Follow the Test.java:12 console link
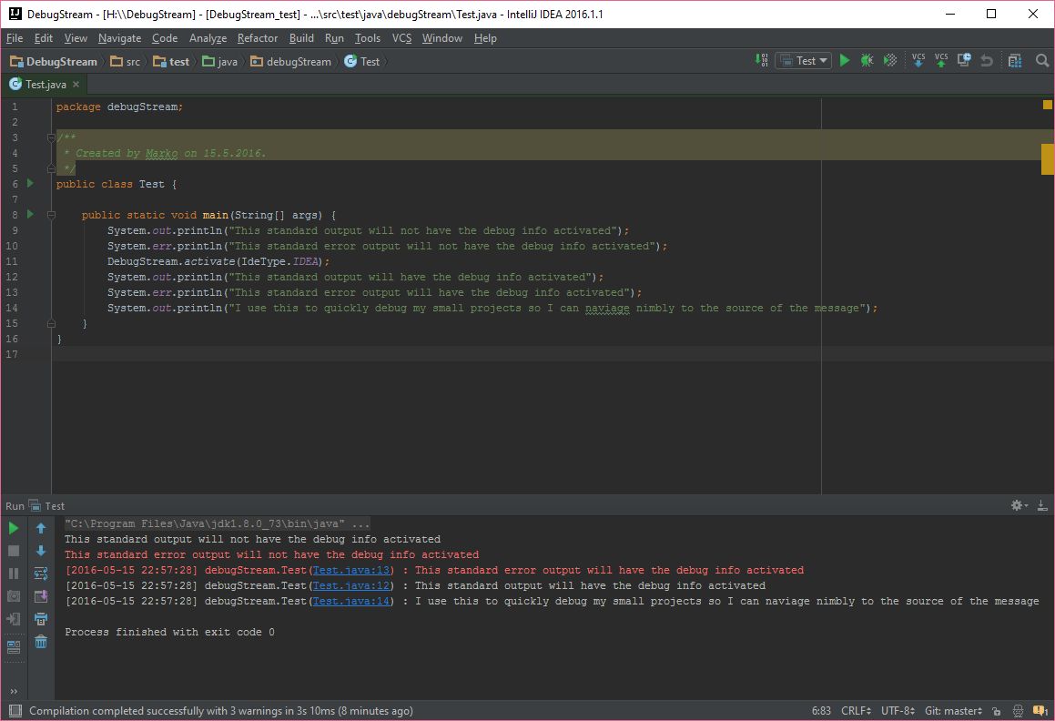 pos(351,585)
